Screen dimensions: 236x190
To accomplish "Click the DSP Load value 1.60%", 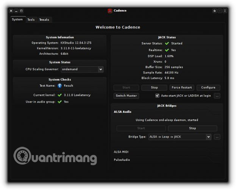I will 169,56.
